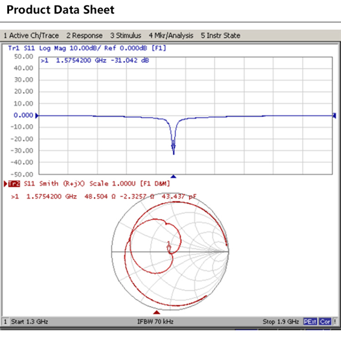The width and height of the screenshot is (341, 343).
Task: Click the -50.00 bottom scale value
Action: 22,174
